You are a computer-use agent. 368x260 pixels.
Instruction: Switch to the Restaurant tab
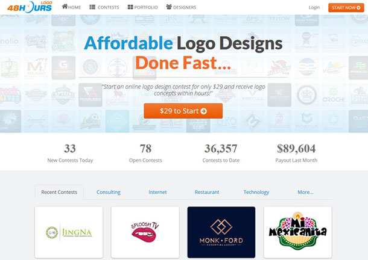[x=207, y=192]
